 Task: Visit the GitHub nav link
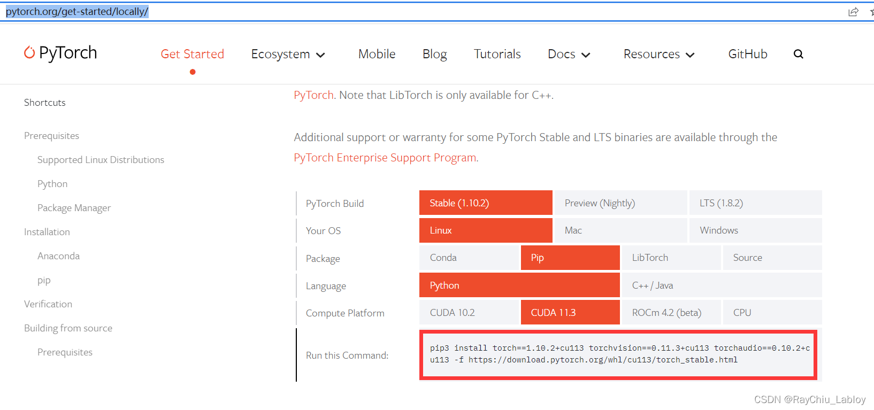(748, 54)
